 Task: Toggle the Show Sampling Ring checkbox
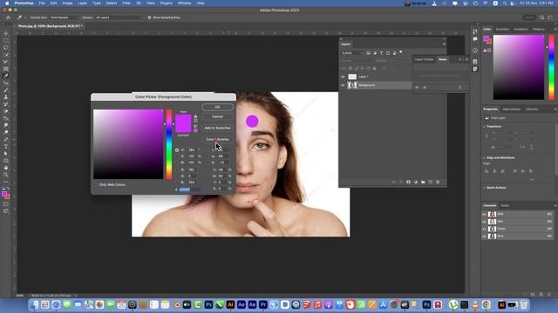coord(149,17)
